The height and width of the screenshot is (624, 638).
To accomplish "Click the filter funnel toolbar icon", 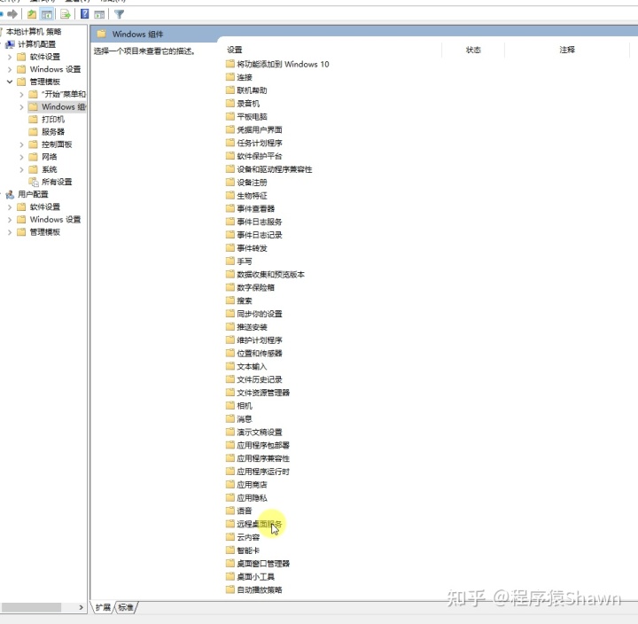I will tap(119, 15).
